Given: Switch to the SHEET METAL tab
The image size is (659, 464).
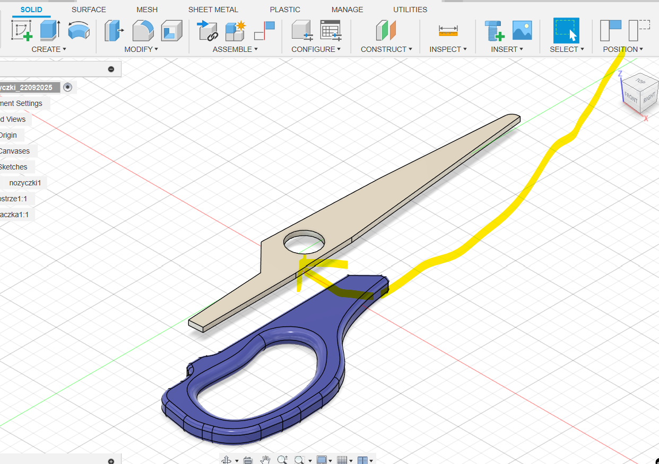Looking at the screenshot, I should point(213,10).
